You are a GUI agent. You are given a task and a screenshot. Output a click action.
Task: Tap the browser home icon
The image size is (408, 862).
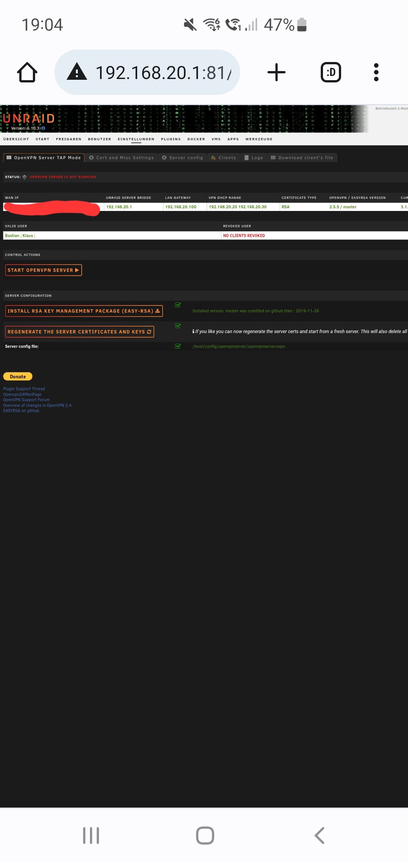pos(27,72)
